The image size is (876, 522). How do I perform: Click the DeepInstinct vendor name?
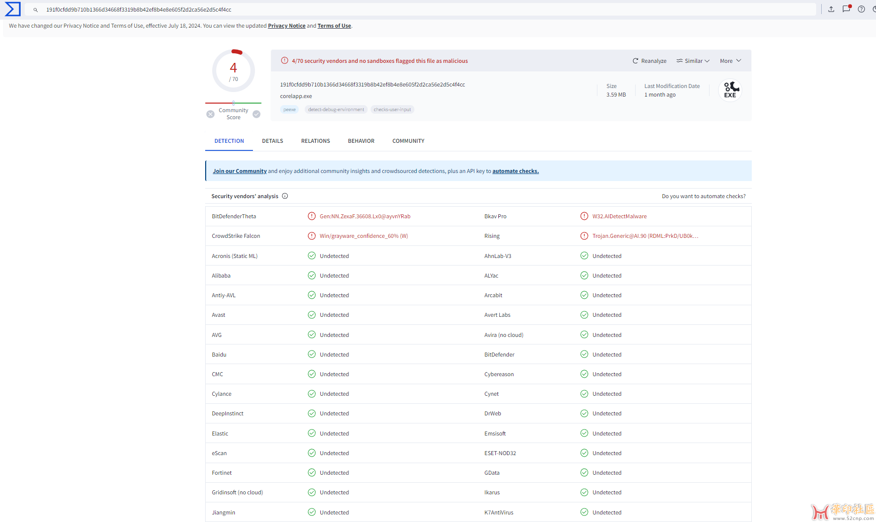click(x=227, y=413)
